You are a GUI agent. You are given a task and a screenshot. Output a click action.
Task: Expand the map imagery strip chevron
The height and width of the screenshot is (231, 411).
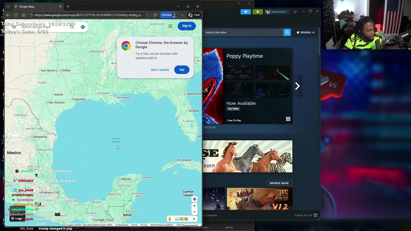pos(194,219)
